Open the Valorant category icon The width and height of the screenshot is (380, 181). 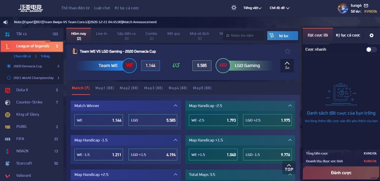coord(8,176)
